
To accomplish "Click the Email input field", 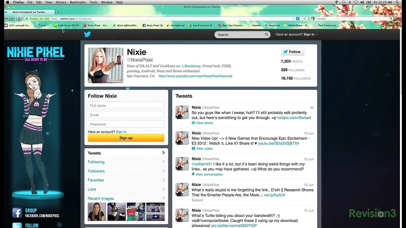I will (126, 115).
